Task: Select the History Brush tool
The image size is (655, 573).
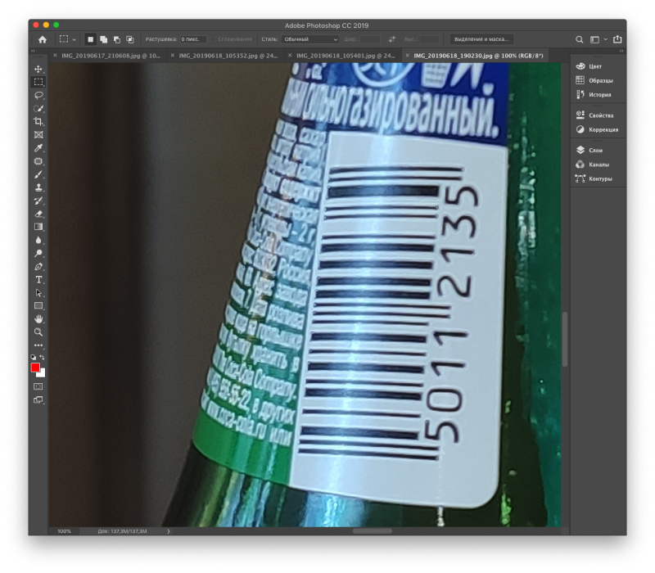Action: click(38, 201)
